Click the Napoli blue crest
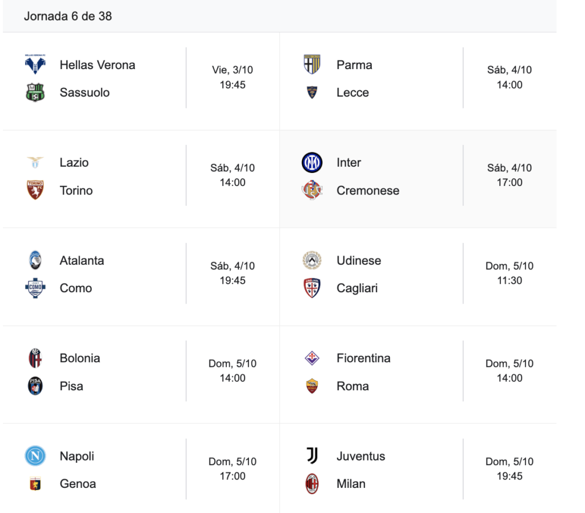This screenshot has height=513, width=585. tap(35, 456)
